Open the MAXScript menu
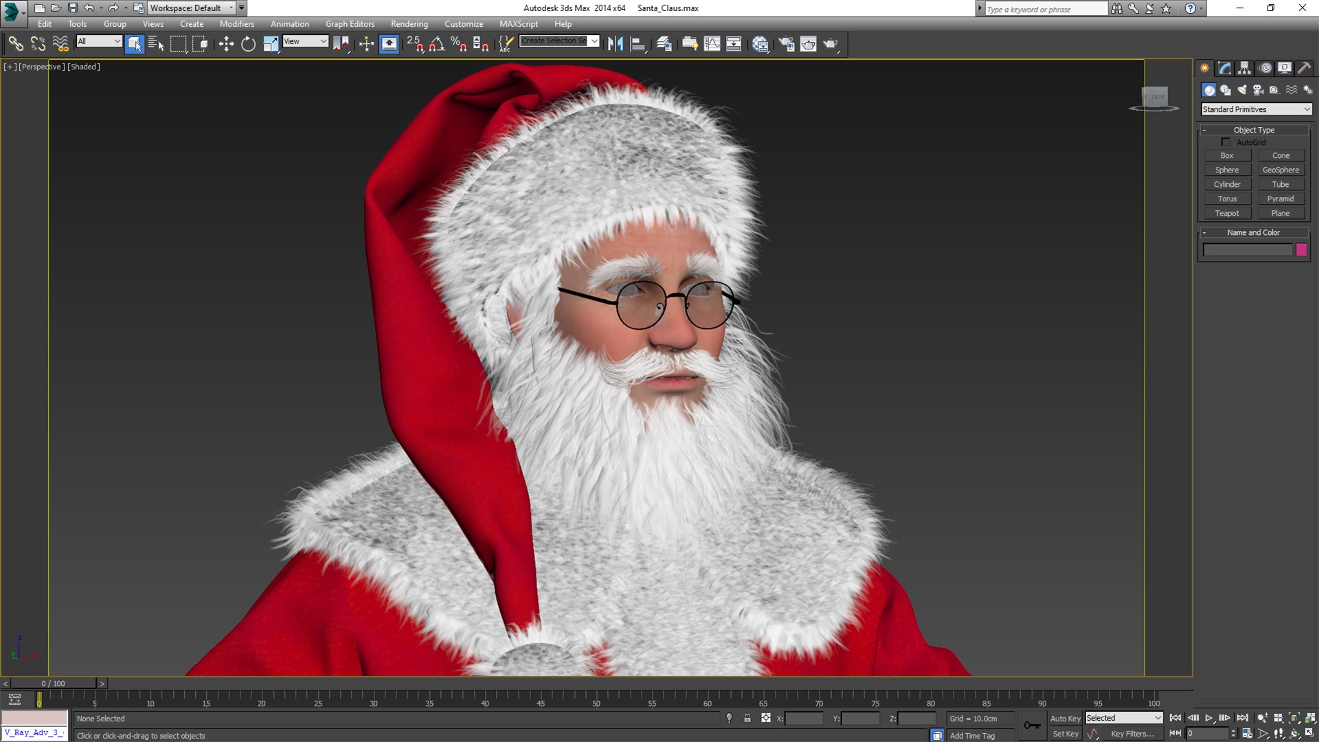1319x742 pixels. (519, 24)
